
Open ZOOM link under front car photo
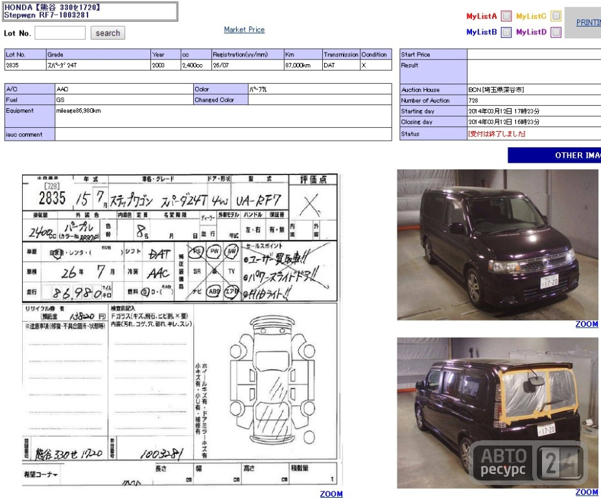point(587,324)
